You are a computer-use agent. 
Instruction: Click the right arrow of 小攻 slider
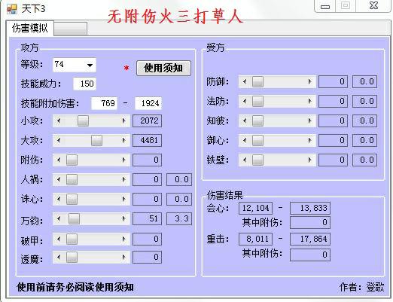(124, 120)
